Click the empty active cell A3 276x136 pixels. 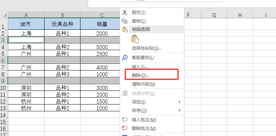(x=26, y=40)
